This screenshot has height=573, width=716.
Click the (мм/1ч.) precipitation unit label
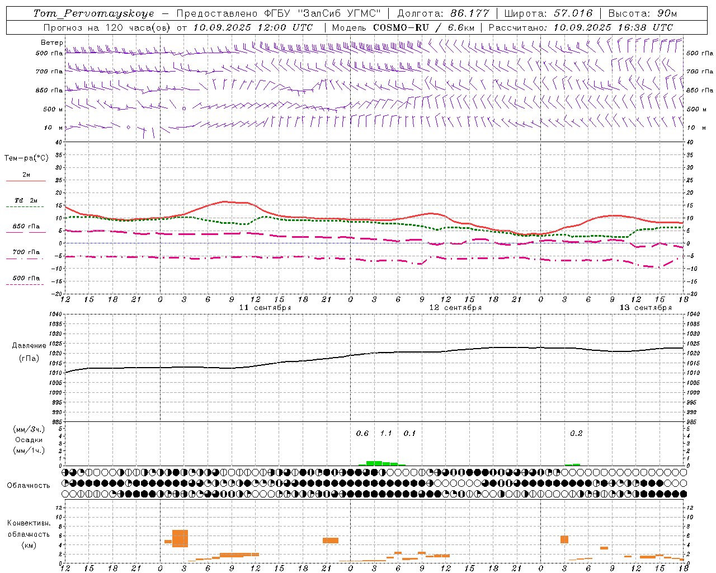[29, 450]
